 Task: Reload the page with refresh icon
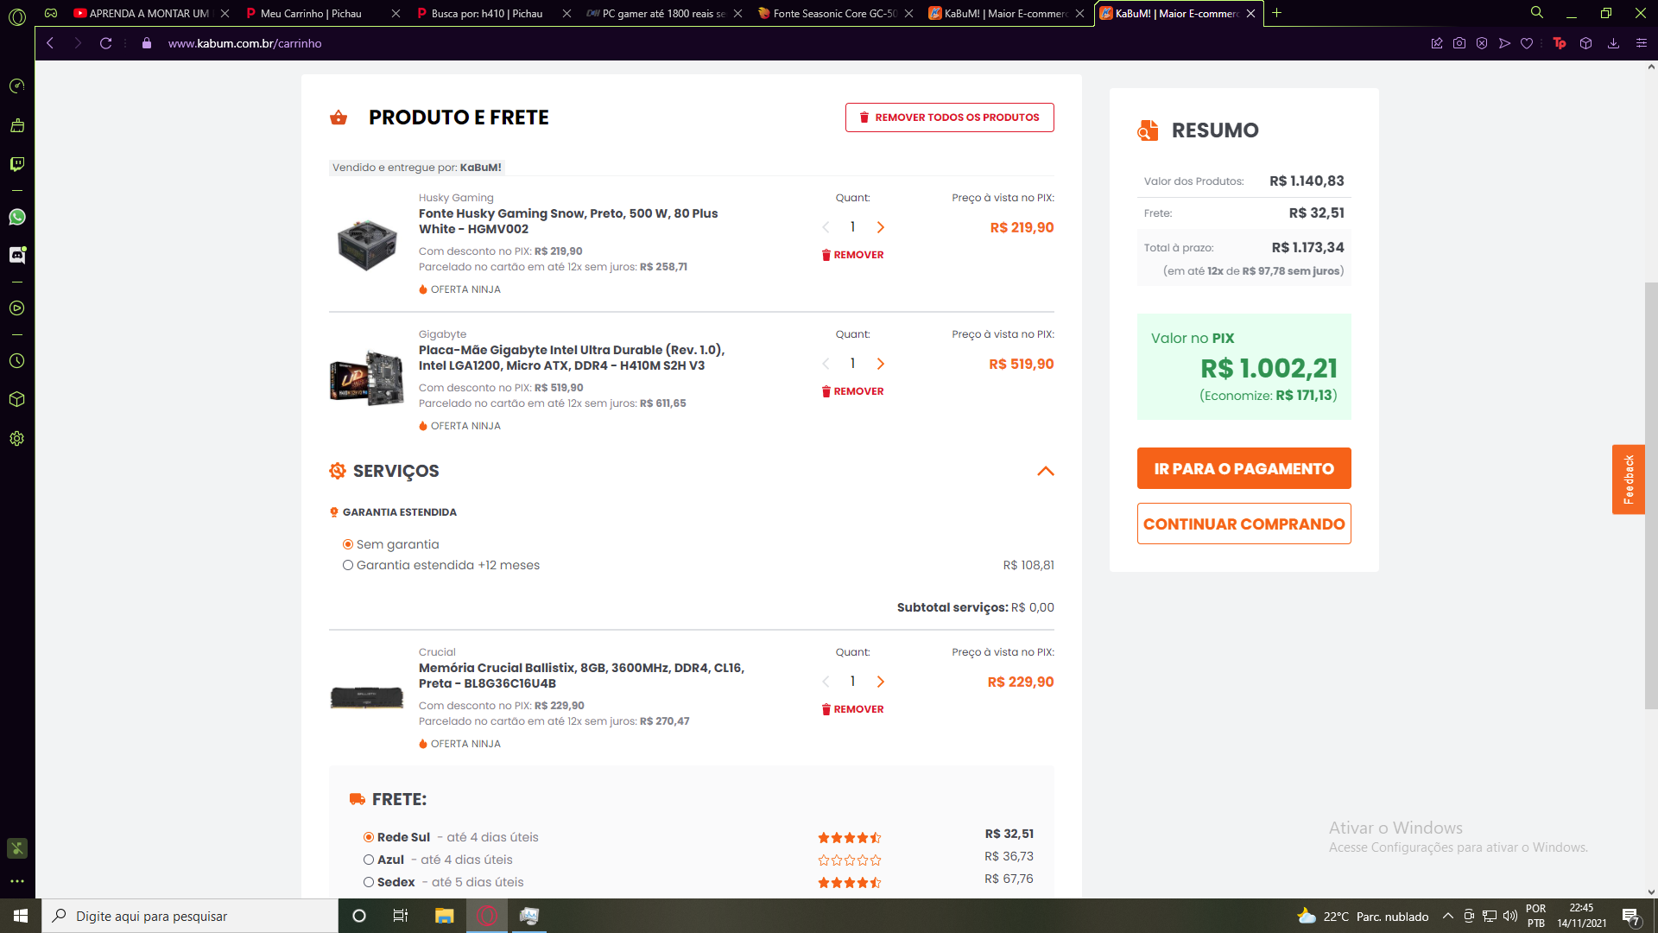(x=105, y=43)
